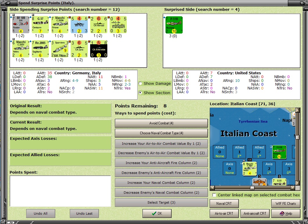Screen dimensions: 308x224
Task: Click the Allied 0 None box on map
Action: (x=220, y=152)
